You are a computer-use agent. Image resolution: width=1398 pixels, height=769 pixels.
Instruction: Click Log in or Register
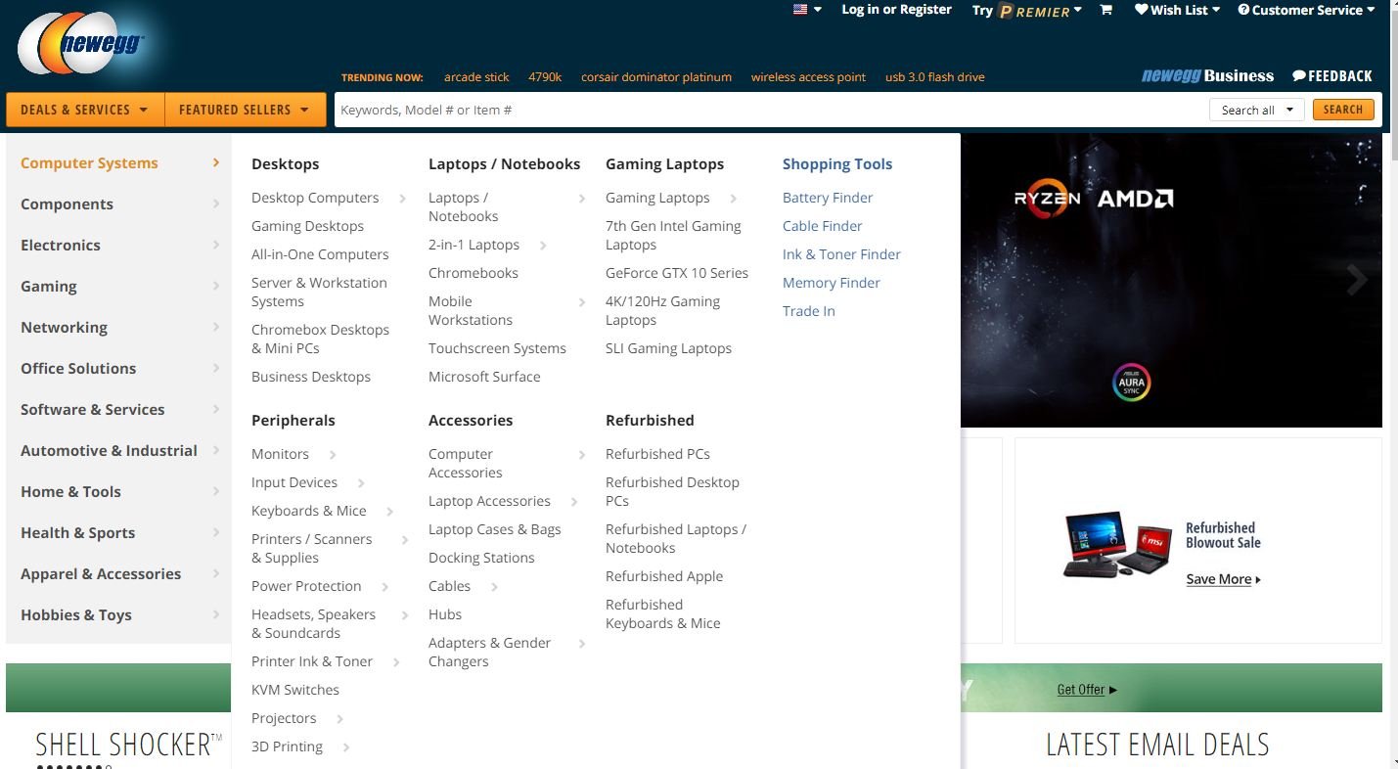[x=896, y=10]
